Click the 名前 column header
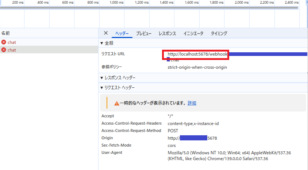308x170 pixels. 6,33
